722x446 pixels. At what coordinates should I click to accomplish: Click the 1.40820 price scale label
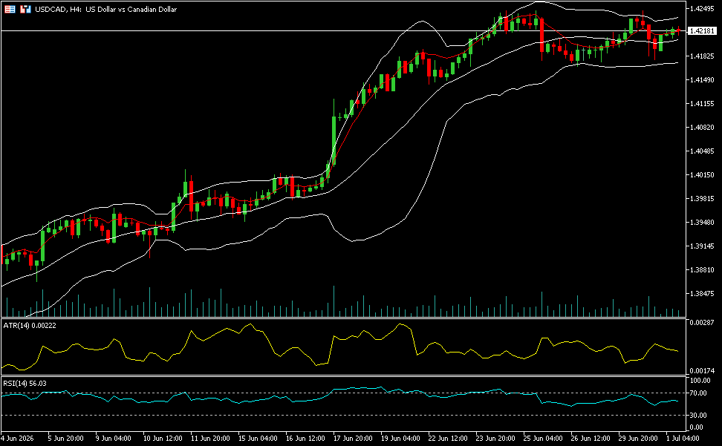click(702, 128)
